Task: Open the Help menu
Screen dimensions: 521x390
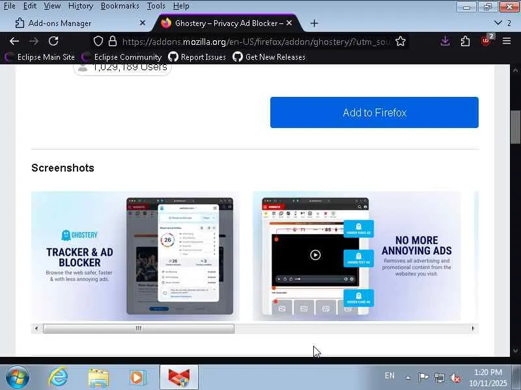Action: point(181,6)
